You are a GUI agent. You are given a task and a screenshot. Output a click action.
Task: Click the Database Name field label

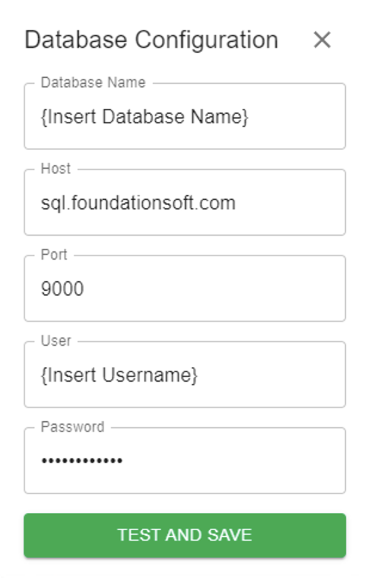[93, 83]
